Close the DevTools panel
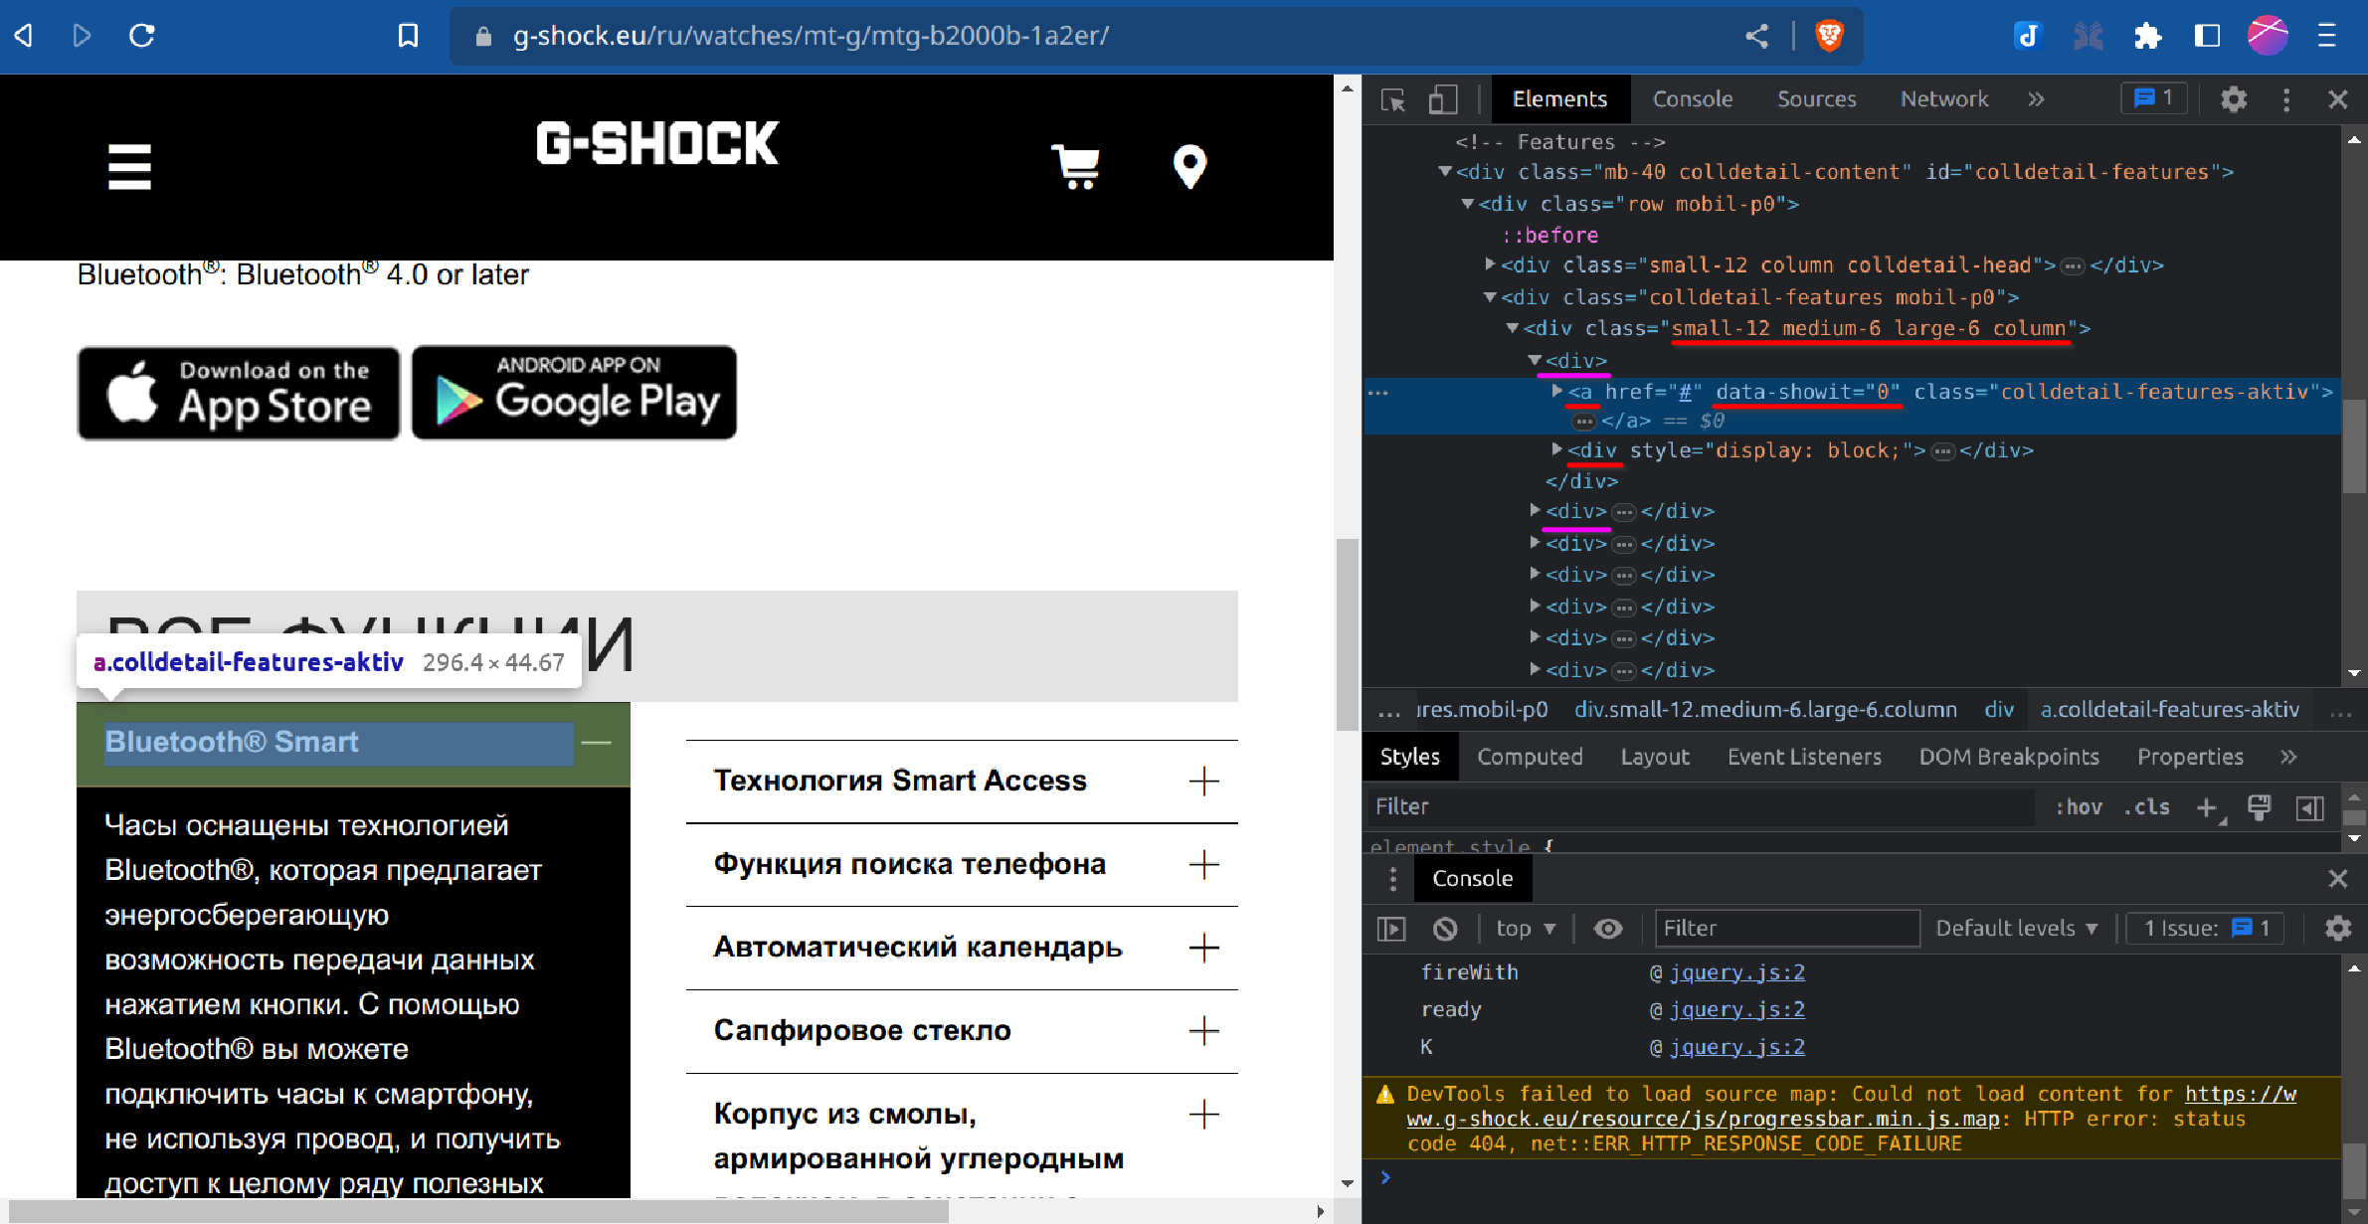Viewport: 2368px width, 1224px height. click(x=2338, y=99)
